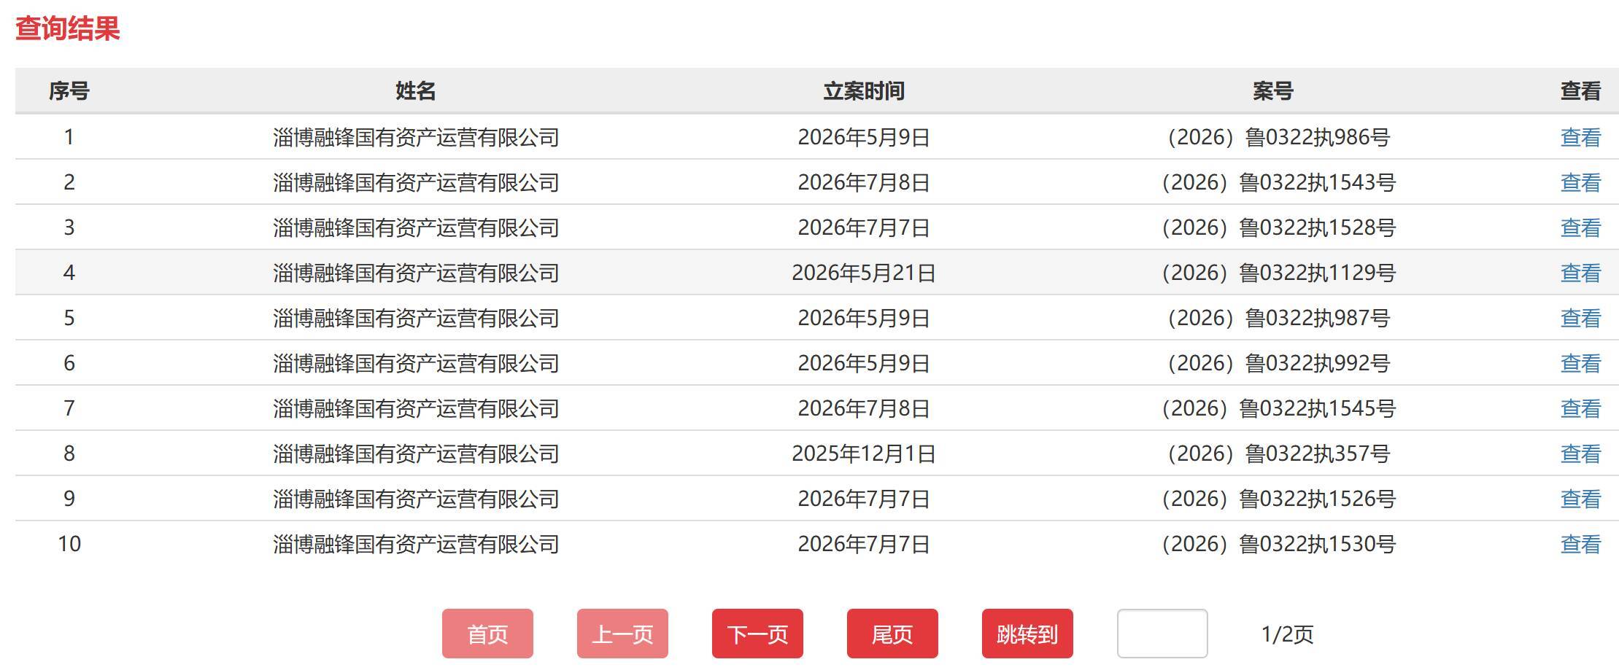This screenshot has width=1619, height=670.
Task: Click the 姓名 column header
Action: tap(416, 91)
